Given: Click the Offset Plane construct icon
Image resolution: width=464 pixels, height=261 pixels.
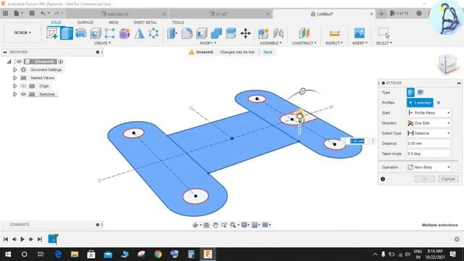Looking at the screenshot, I should click(x=304, y=33).
